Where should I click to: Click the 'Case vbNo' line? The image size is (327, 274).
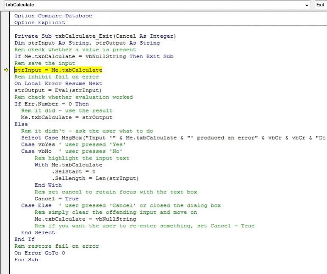(72, 151)
